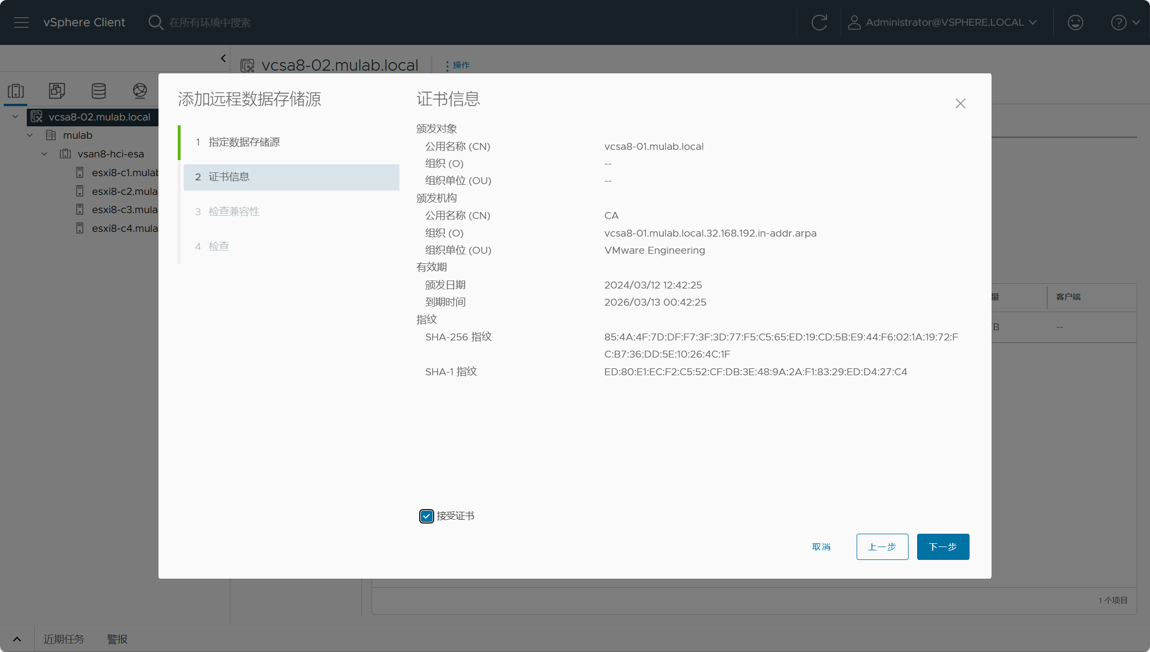Select host esxi8-c3 in the tree

click(x=125, y=209)
